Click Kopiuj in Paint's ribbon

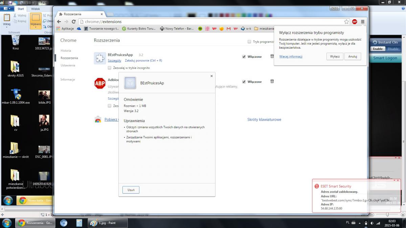[20, 21]
